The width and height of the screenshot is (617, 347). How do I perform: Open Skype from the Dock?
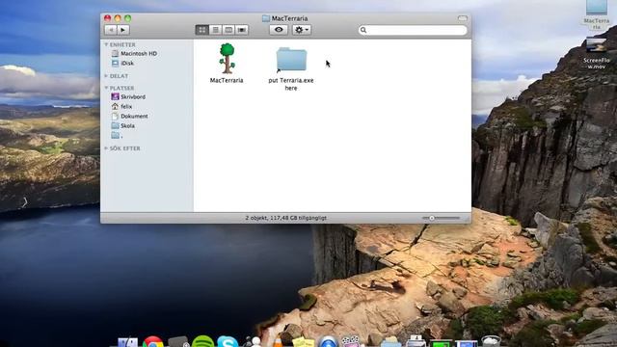point(228,341)
